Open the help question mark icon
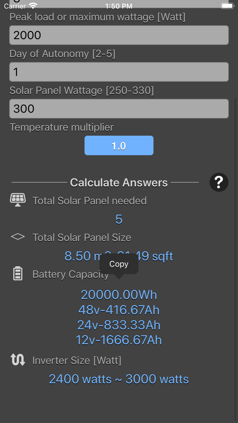 pyautogui.click(x=219, y=182)
